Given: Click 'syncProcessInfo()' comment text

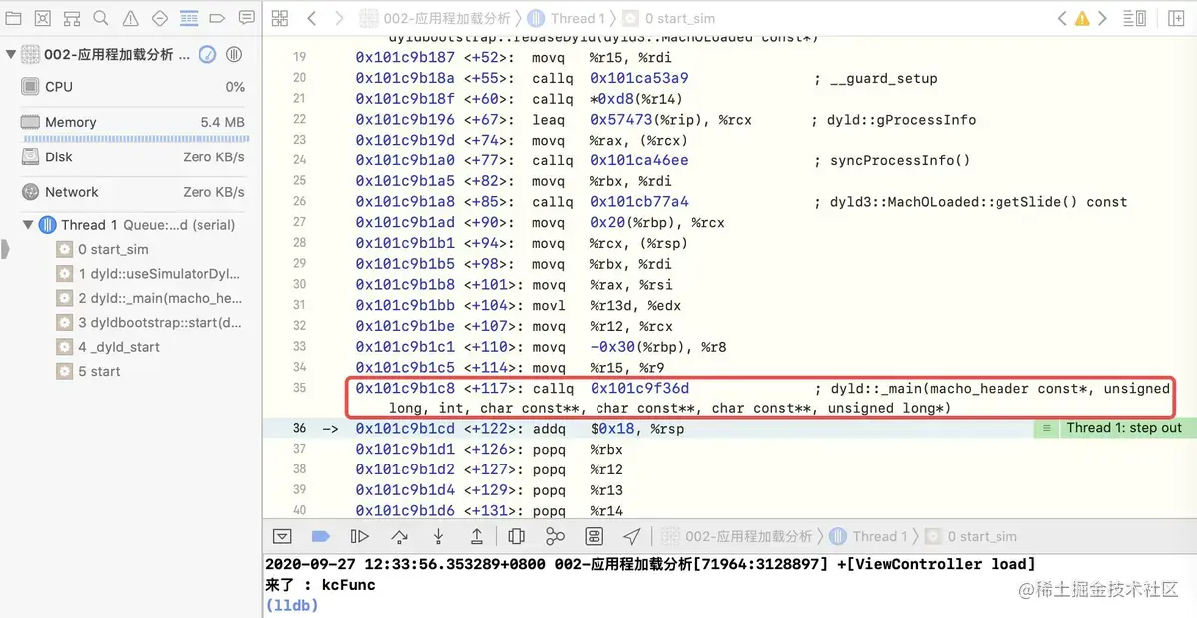Looking at the screenshot, I should (x=900, y=160).
